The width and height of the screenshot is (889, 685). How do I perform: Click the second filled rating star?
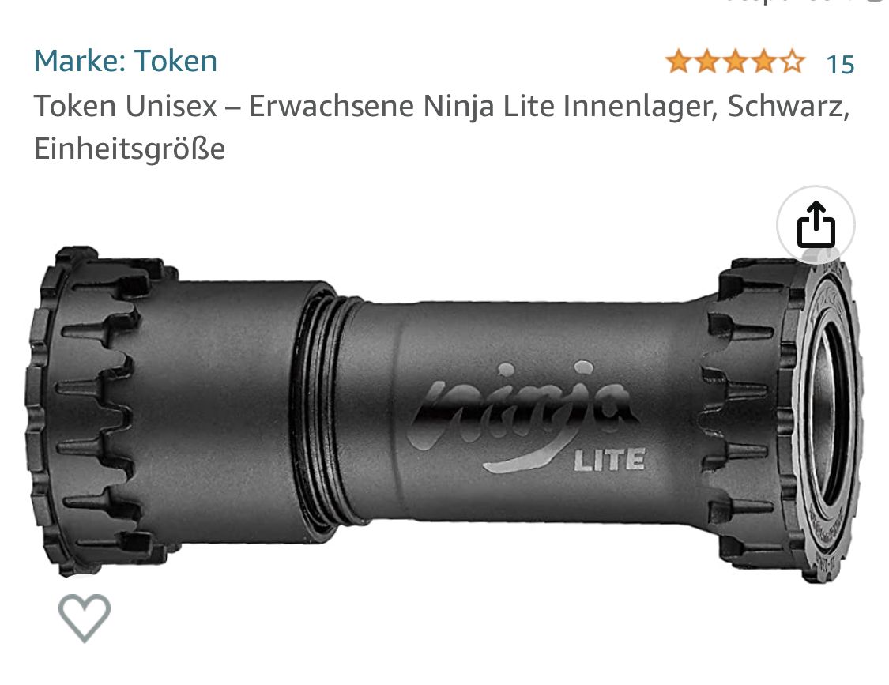tap(707, 62)
